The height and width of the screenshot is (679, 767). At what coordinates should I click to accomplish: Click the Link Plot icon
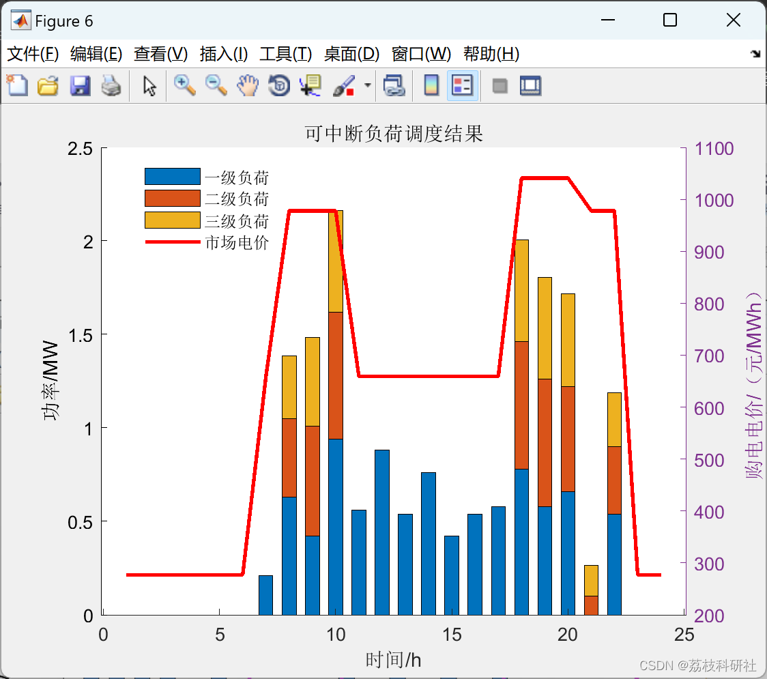click(393, 85)
